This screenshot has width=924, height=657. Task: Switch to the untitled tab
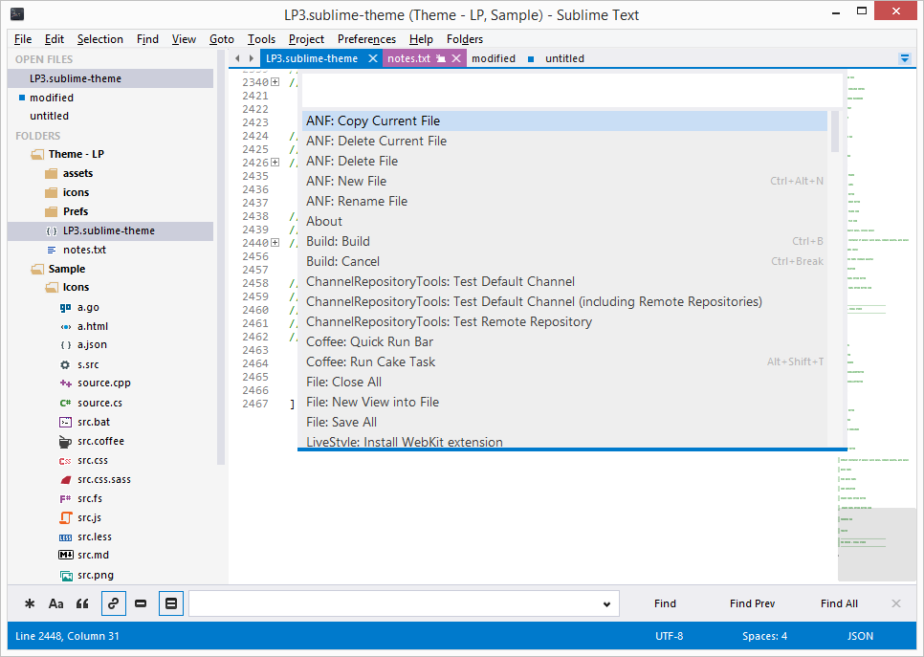[x=564, y=58]
